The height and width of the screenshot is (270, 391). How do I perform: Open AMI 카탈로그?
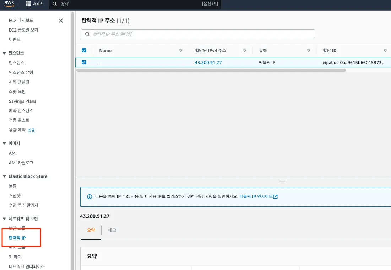click(21, 163)
